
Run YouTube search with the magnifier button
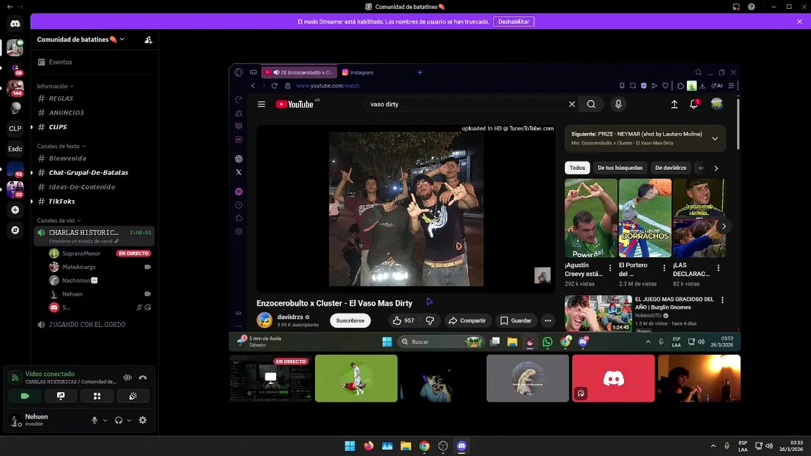[x=591, y=104]
